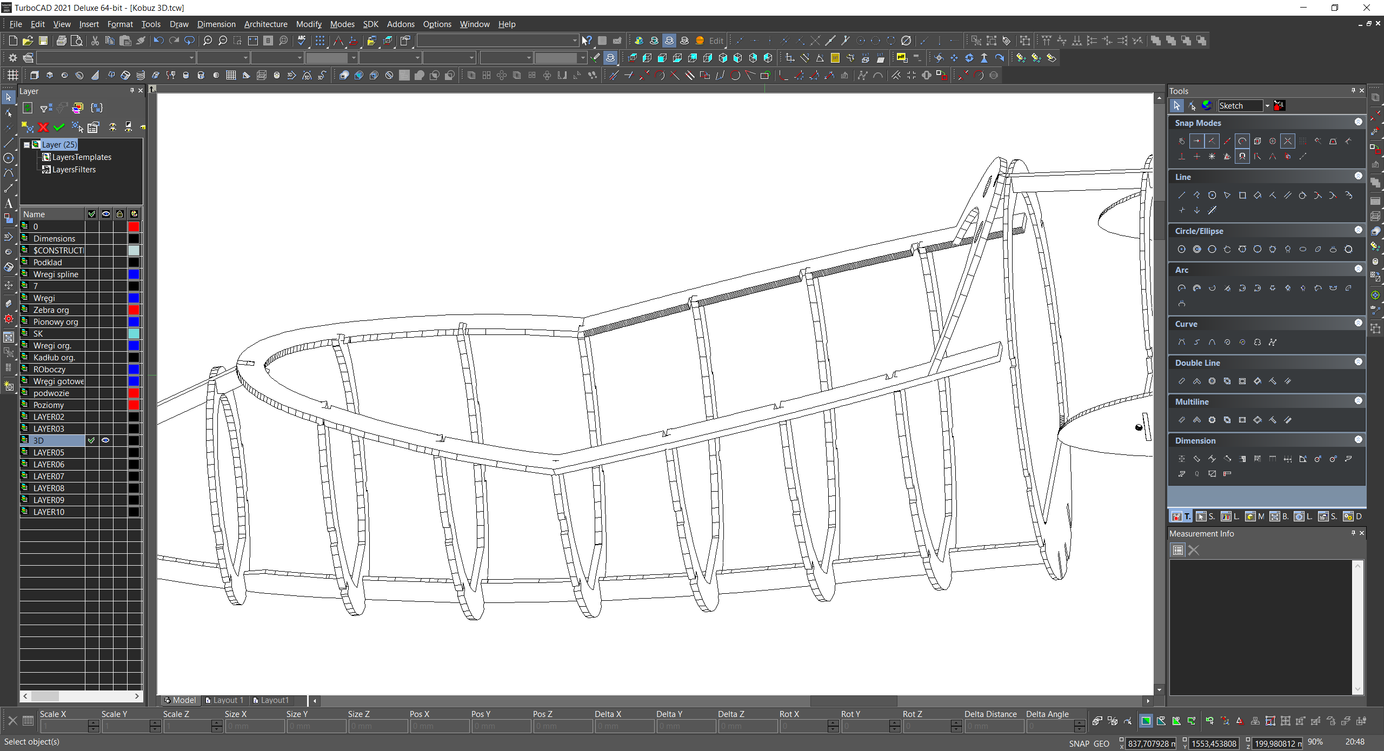
Task: Click the Undo arrow icon
Action: 158,41
